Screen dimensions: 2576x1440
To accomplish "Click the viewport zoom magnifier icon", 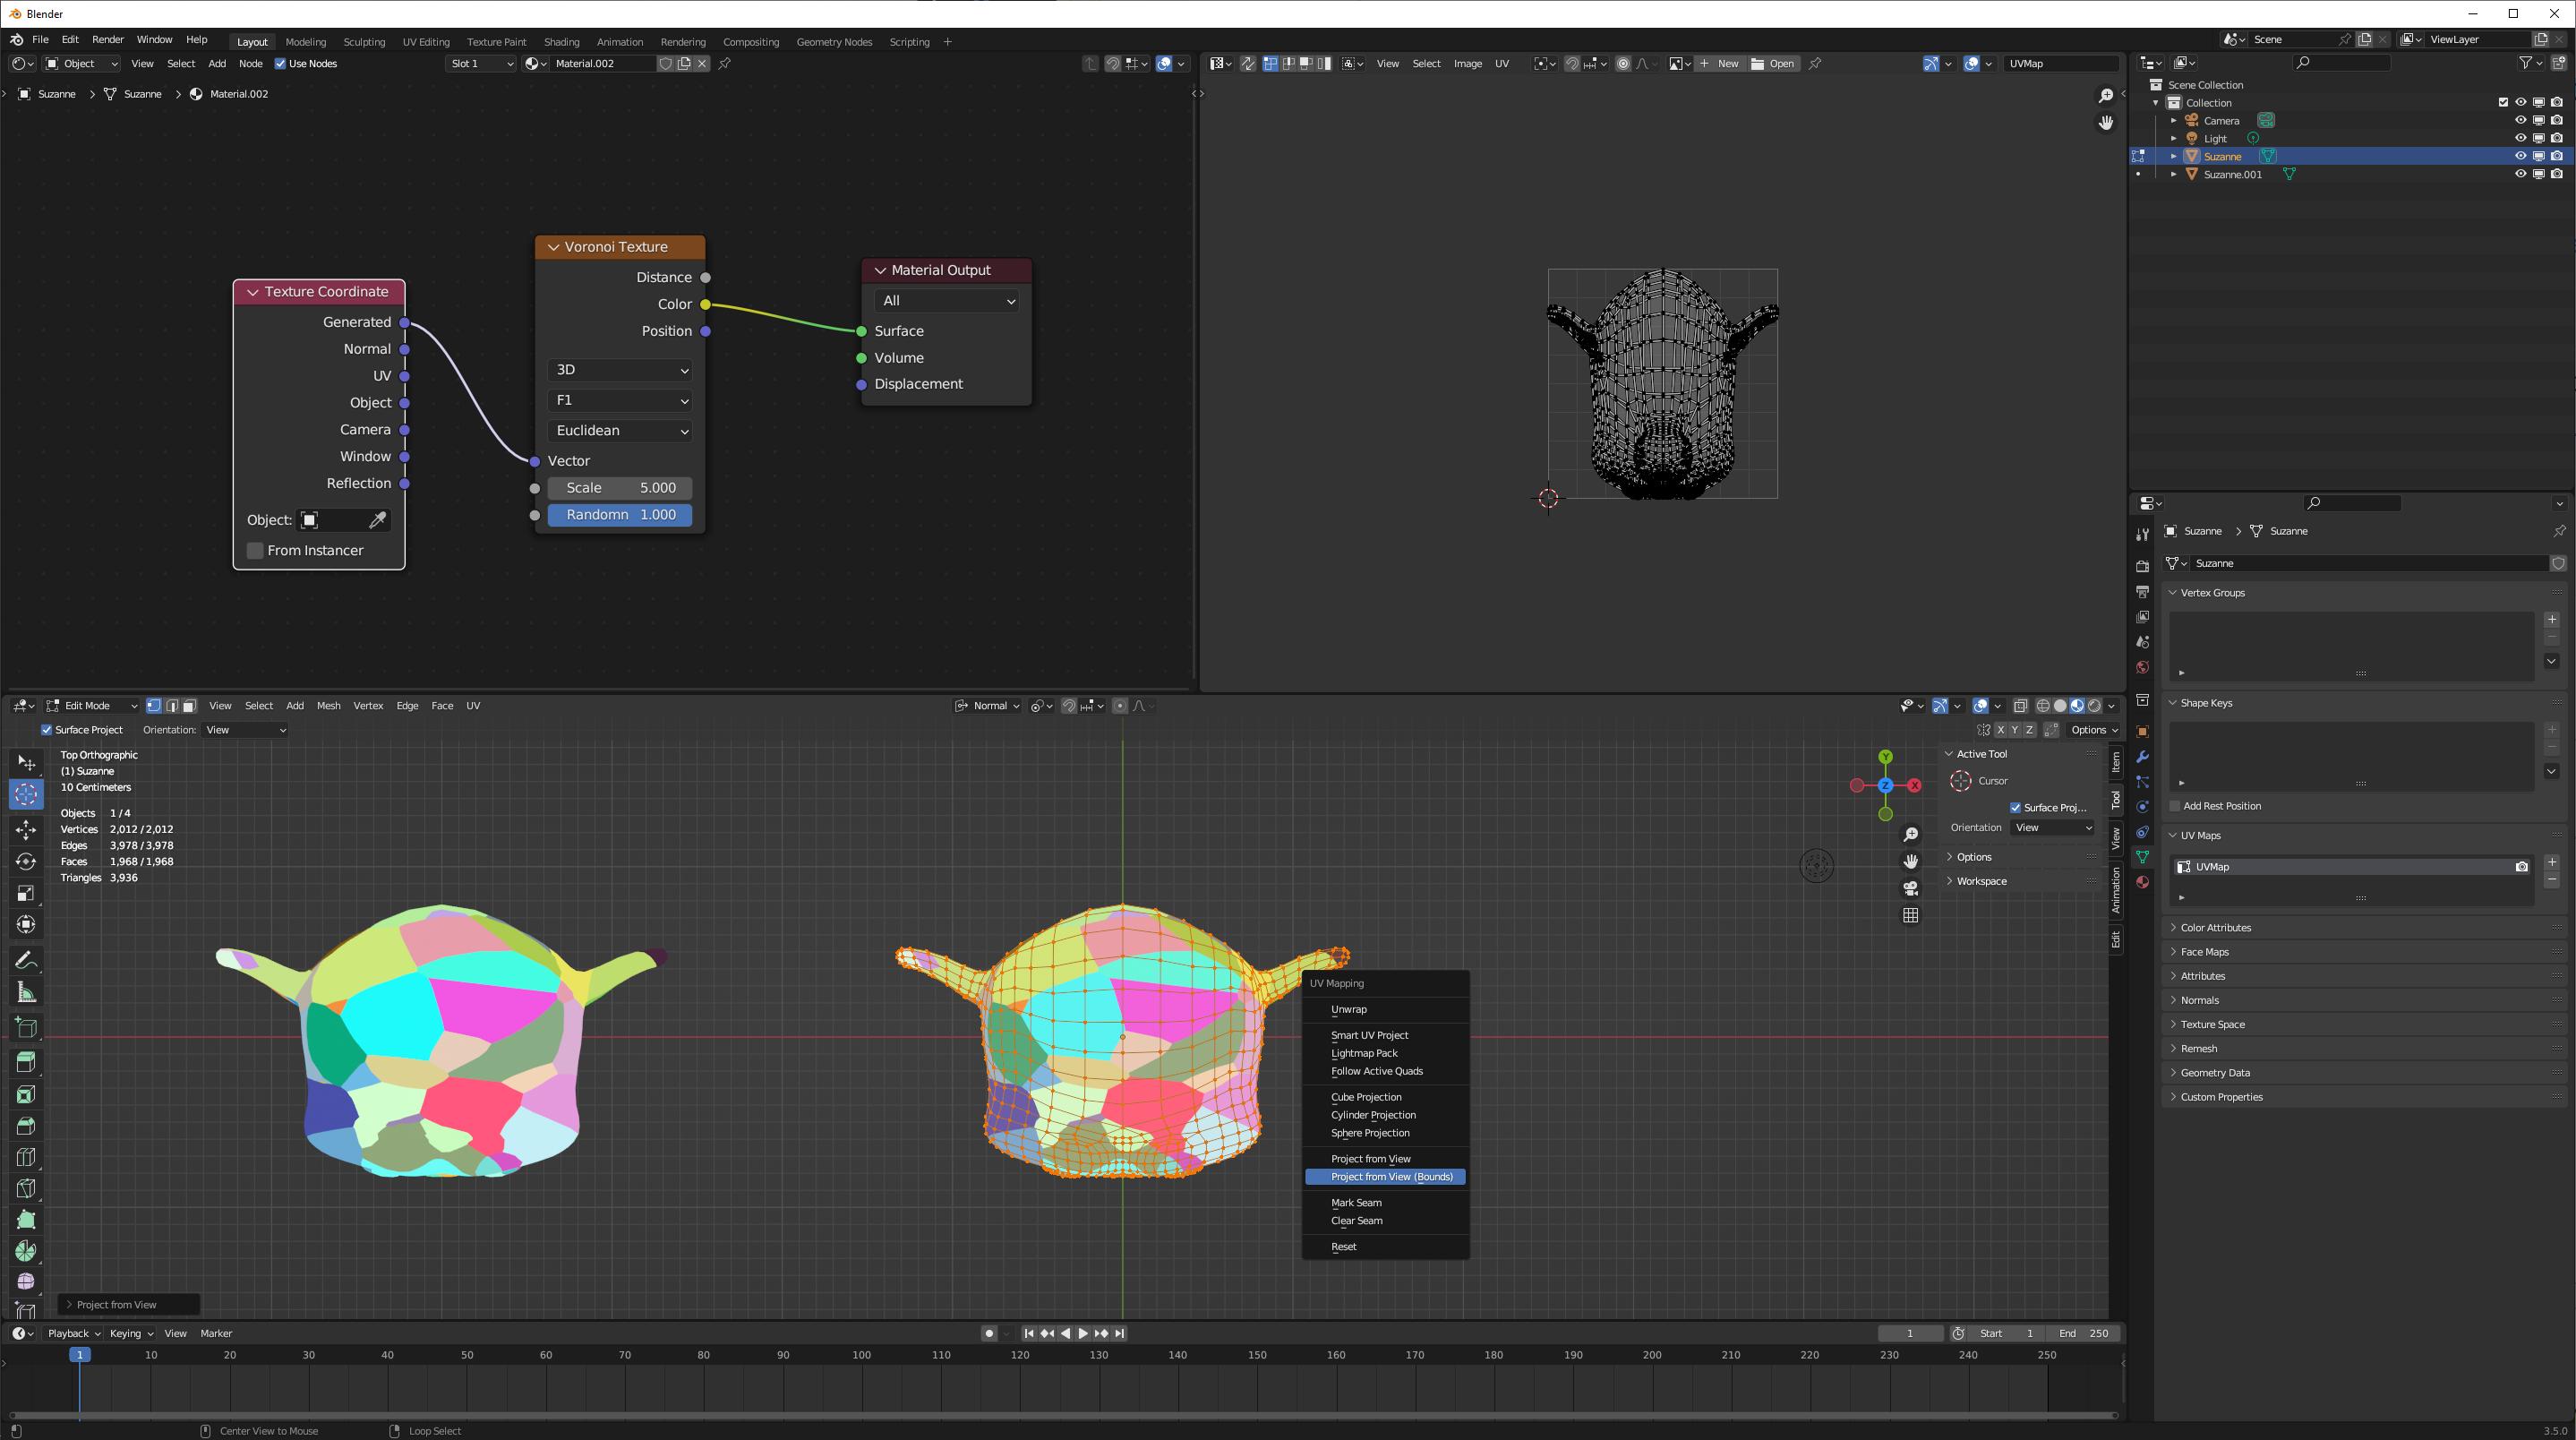I will coord(1910,834).
